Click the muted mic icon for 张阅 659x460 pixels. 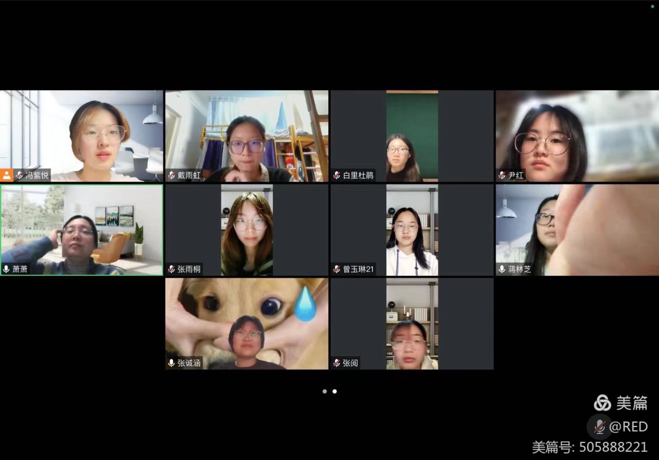coord(337,363)
